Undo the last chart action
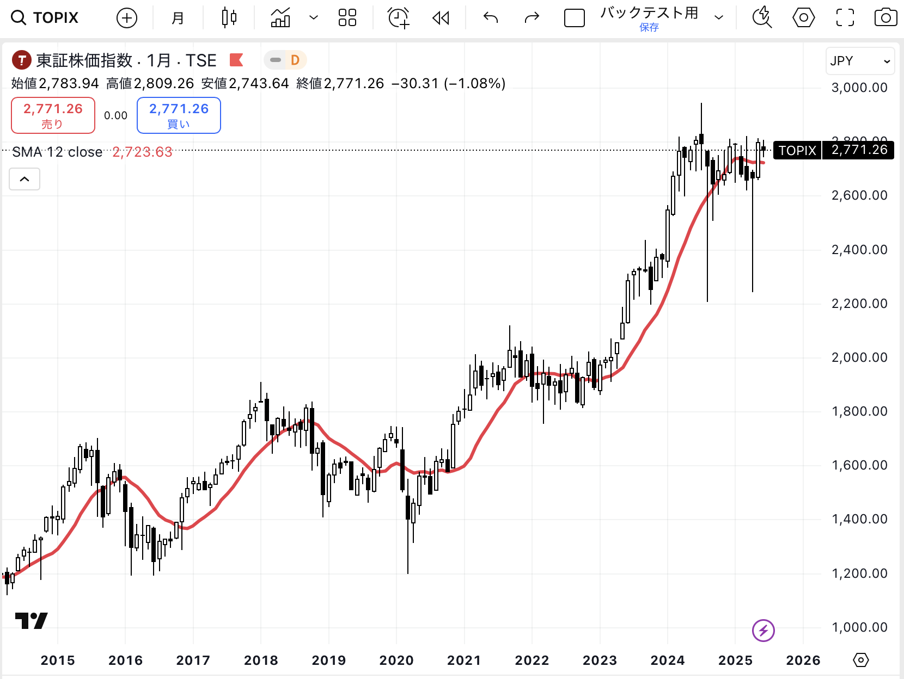Image resolution: width=904 pixels, height=679 pixels. [491, 18]
